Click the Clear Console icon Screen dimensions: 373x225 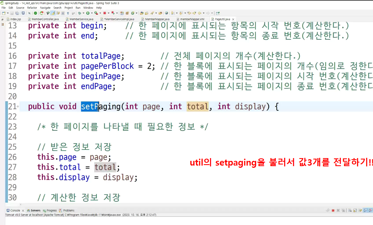point(350,210)
